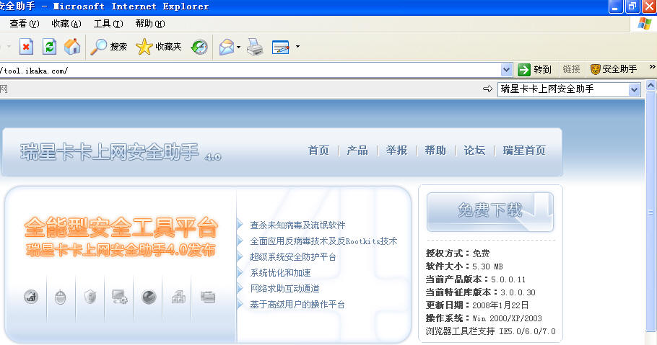Image resolution: width=657 pixels, height=345 pixels.
Task: Click the 瑞星卡卡上网安全助手 4.0 page logo
Action: (x=121, y=152)
